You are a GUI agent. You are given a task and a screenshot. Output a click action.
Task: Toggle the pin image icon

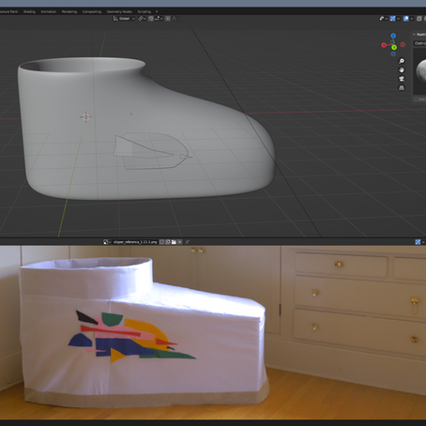188,242
